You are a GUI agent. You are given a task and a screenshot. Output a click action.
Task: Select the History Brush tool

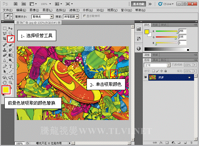[10, 50]
